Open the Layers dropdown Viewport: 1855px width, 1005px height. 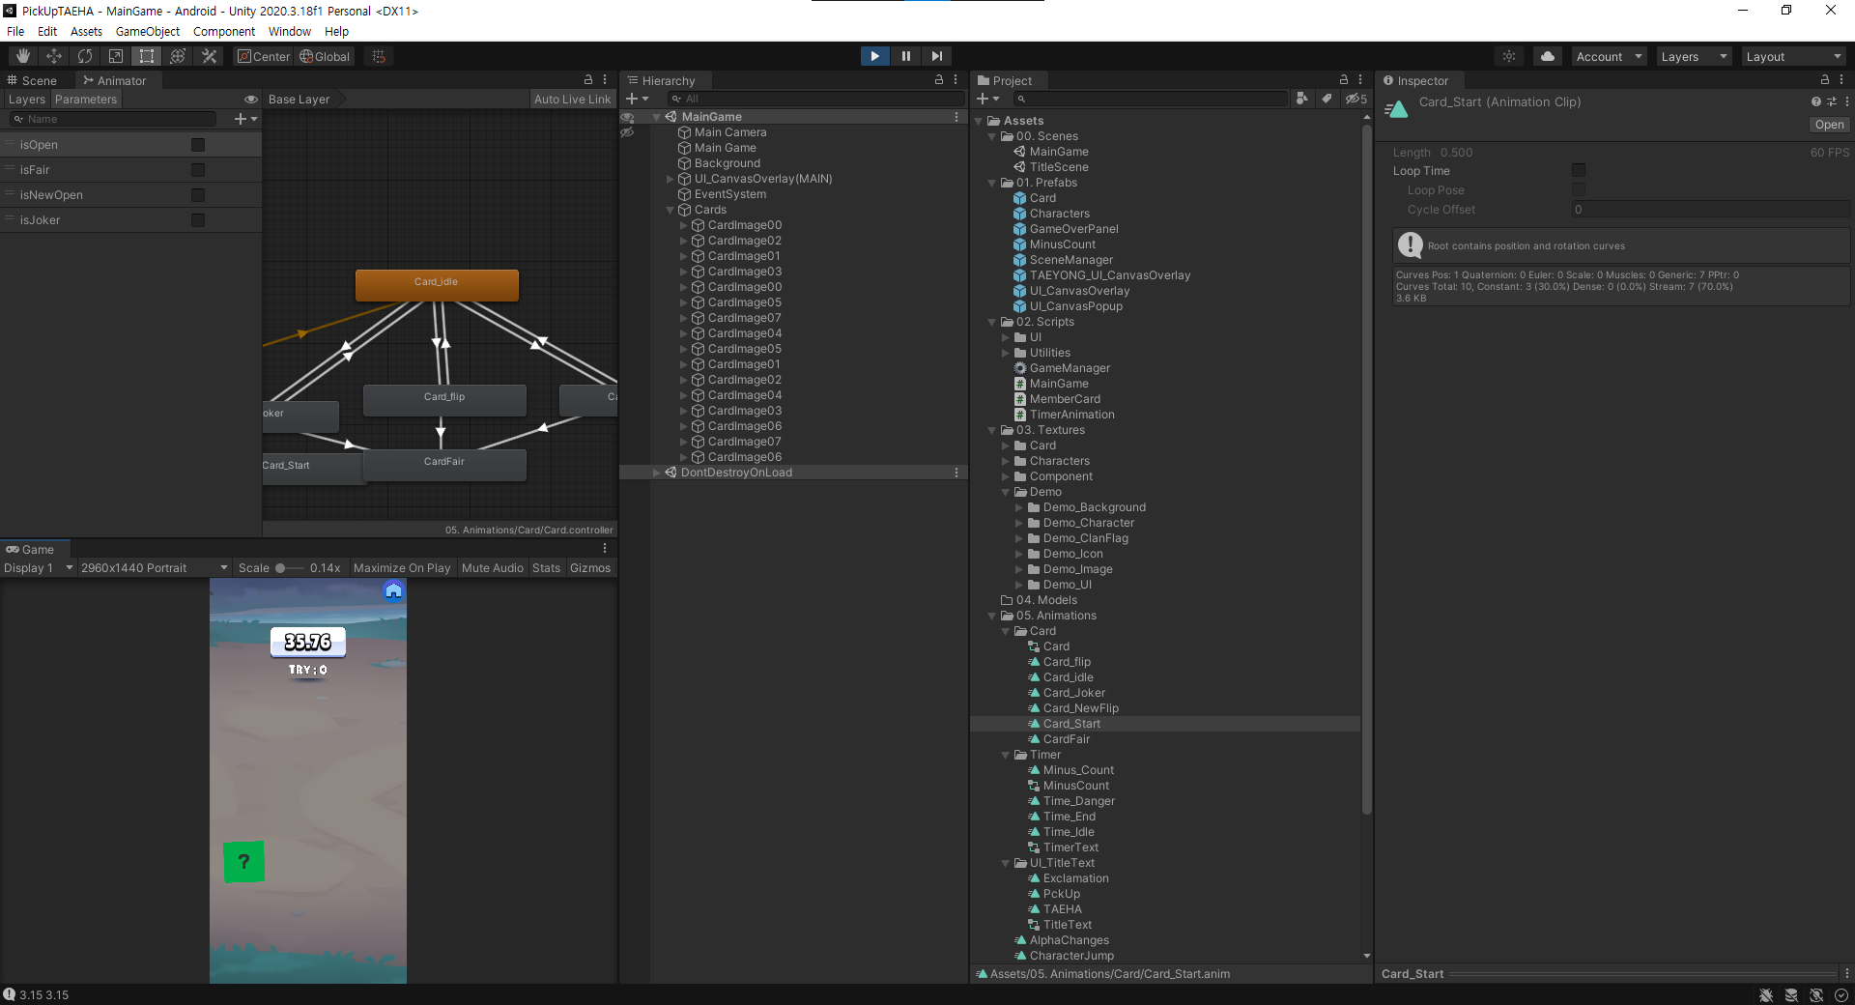click(x=1694, y=57)
